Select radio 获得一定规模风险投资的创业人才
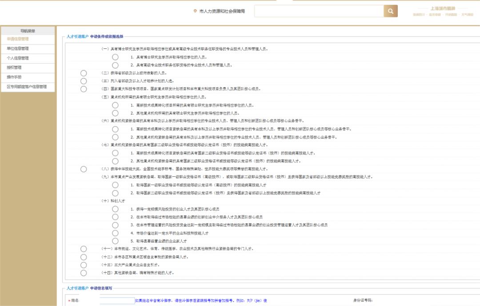Screen dimensions: 480x306 pos(115,209)
